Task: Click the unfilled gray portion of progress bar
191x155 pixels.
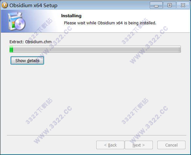Action: pos(97,49)
